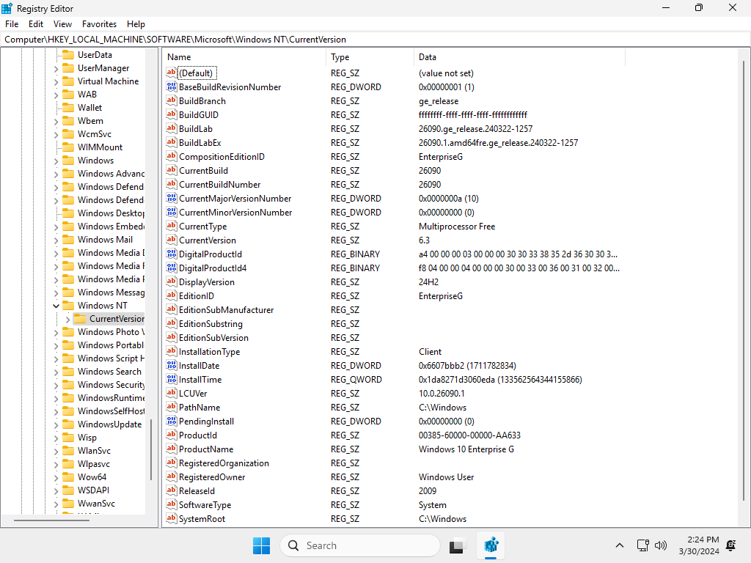Click the DWORD icon beside PendingInstall

click(x=172, y=421)
